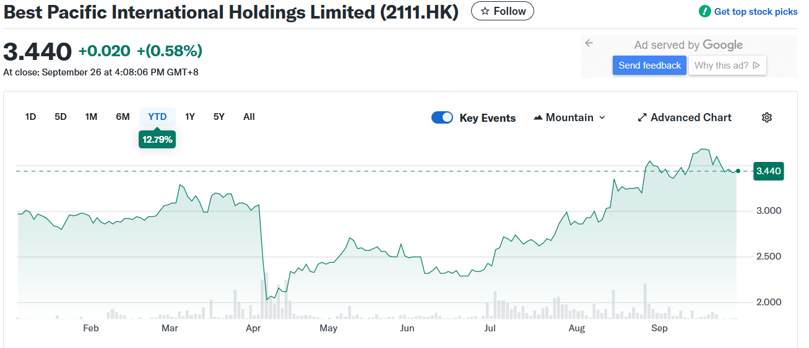
Task: Click the back arrow in the ad box
Action: point(589,43)
